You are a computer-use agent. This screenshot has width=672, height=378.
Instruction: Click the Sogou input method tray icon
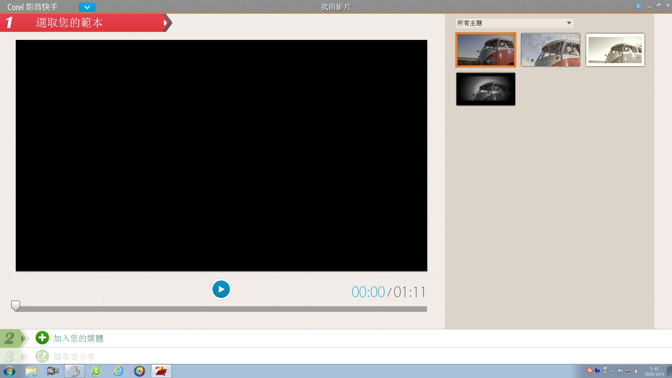[590, 371]
